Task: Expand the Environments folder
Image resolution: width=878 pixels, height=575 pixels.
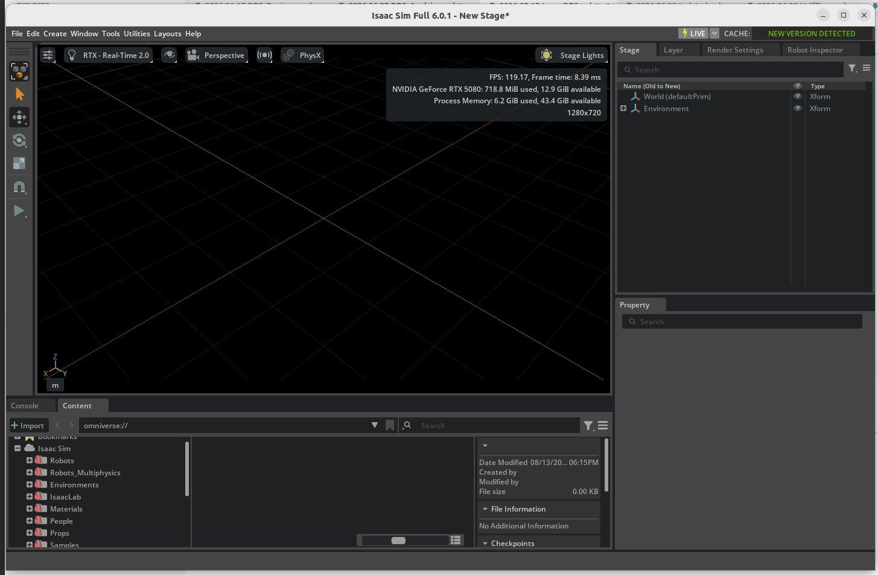Action: [x=30, y=484]
